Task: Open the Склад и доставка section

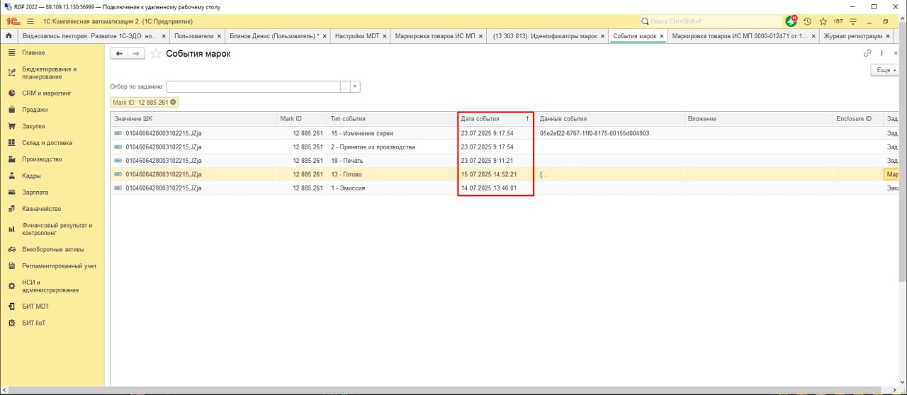Action: coord(47,143)
